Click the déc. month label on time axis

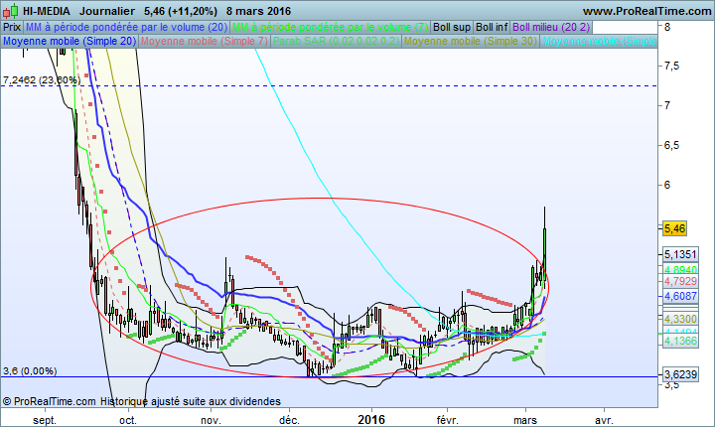290,420
